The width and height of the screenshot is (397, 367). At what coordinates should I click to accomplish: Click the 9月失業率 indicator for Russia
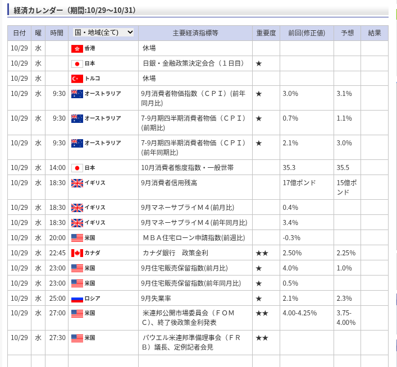click(x=157, y=299)
